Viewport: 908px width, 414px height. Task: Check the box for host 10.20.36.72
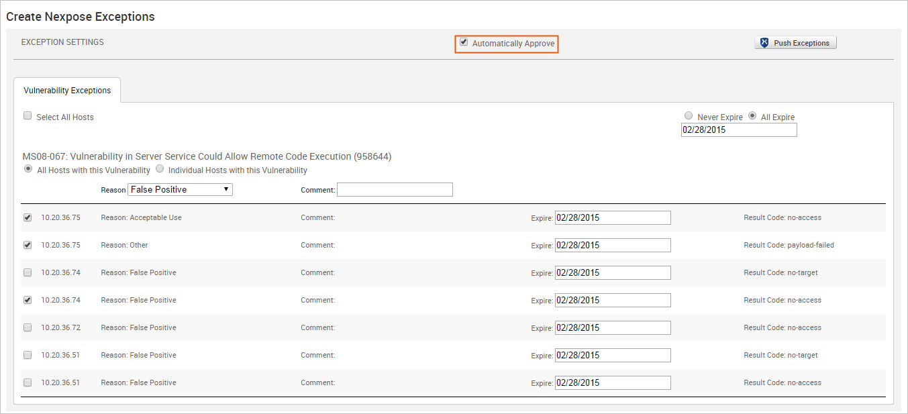28,327
